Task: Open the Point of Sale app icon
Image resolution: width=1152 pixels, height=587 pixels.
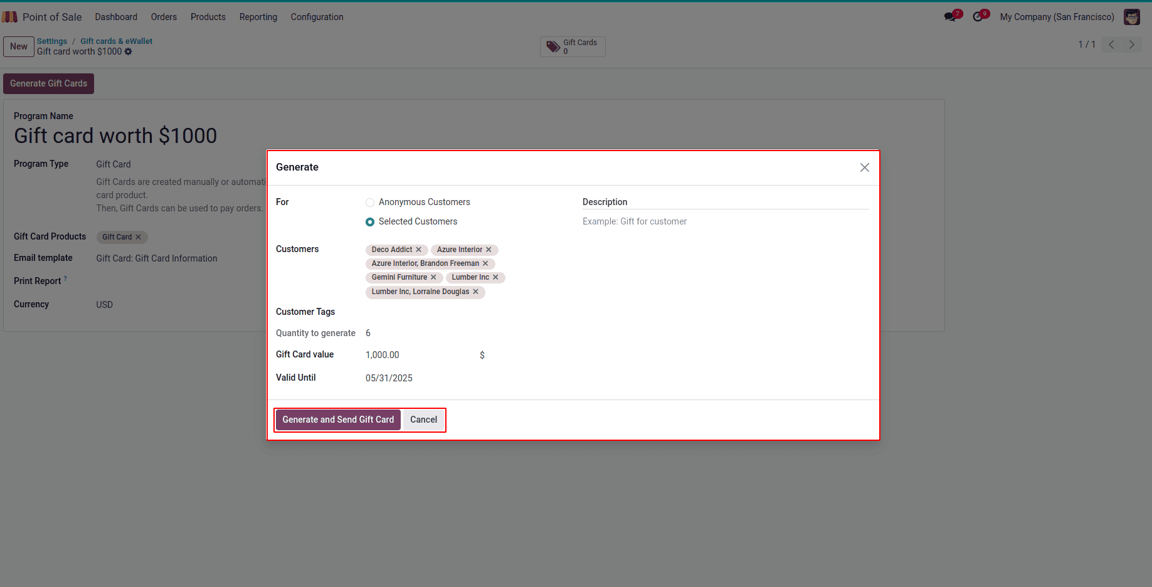Action: click(x=9, y=17)
